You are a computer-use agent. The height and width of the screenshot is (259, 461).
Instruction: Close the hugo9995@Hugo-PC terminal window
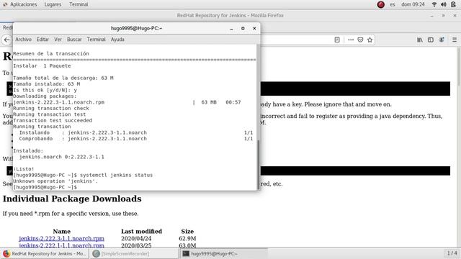point(254,29)
